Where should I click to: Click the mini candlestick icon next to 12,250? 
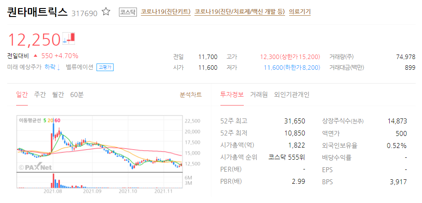69,38
